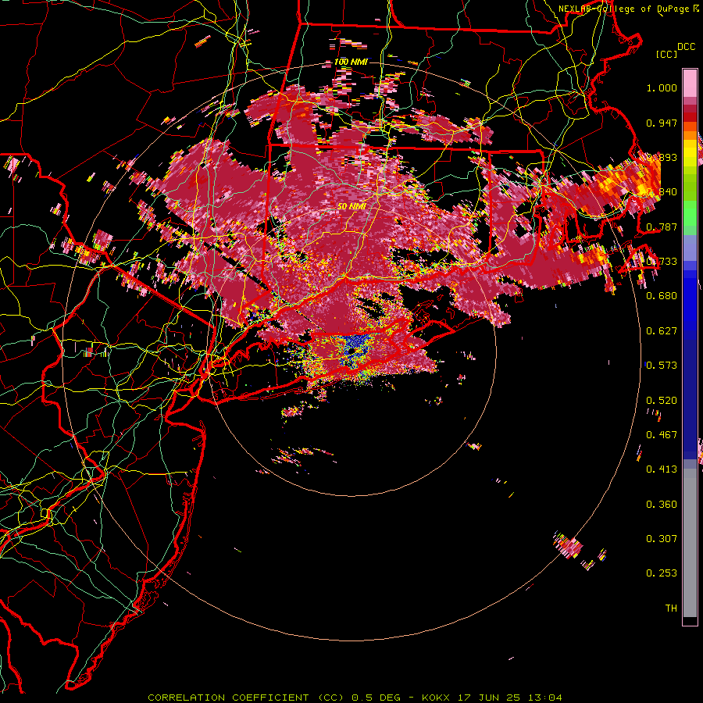Pick the light pink top color bar segment
The width and height of the screenshot is (703, 703).
click(x=690, y=84)
